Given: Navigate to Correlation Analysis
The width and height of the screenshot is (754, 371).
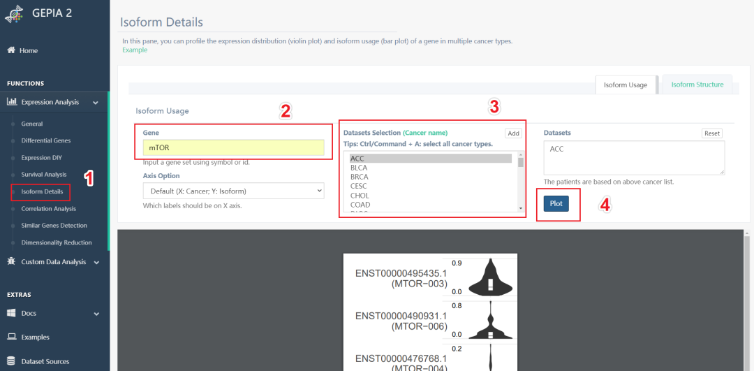Looking at the screenshot, I should pos(49,209).
